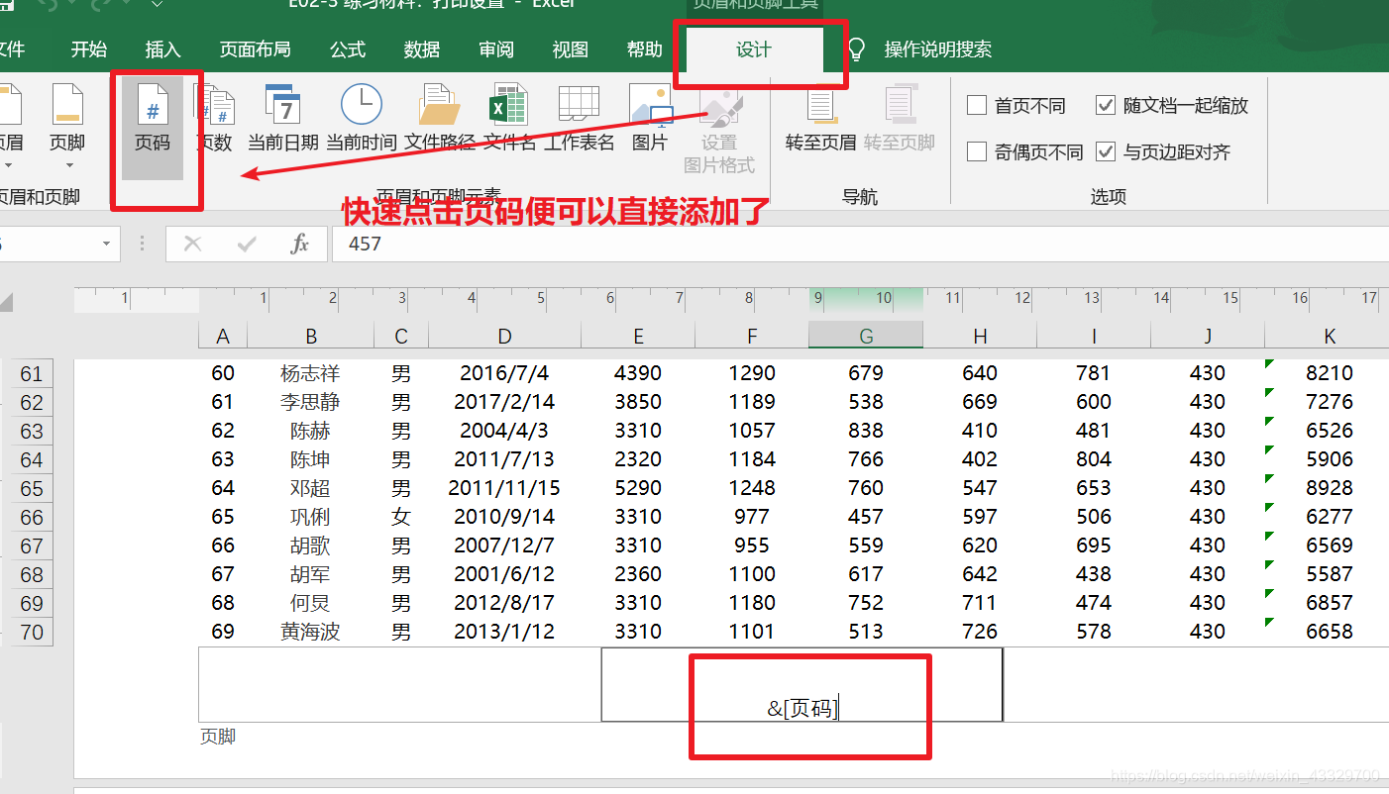Confirm entry with checkmark icon
Image resolution: width=1389 pixels, height=794 pixels.
click(x=247, y=244)
